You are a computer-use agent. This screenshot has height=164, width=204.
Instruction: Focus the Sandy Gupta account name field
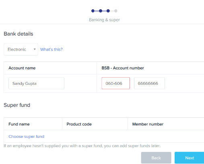[36, 83]
